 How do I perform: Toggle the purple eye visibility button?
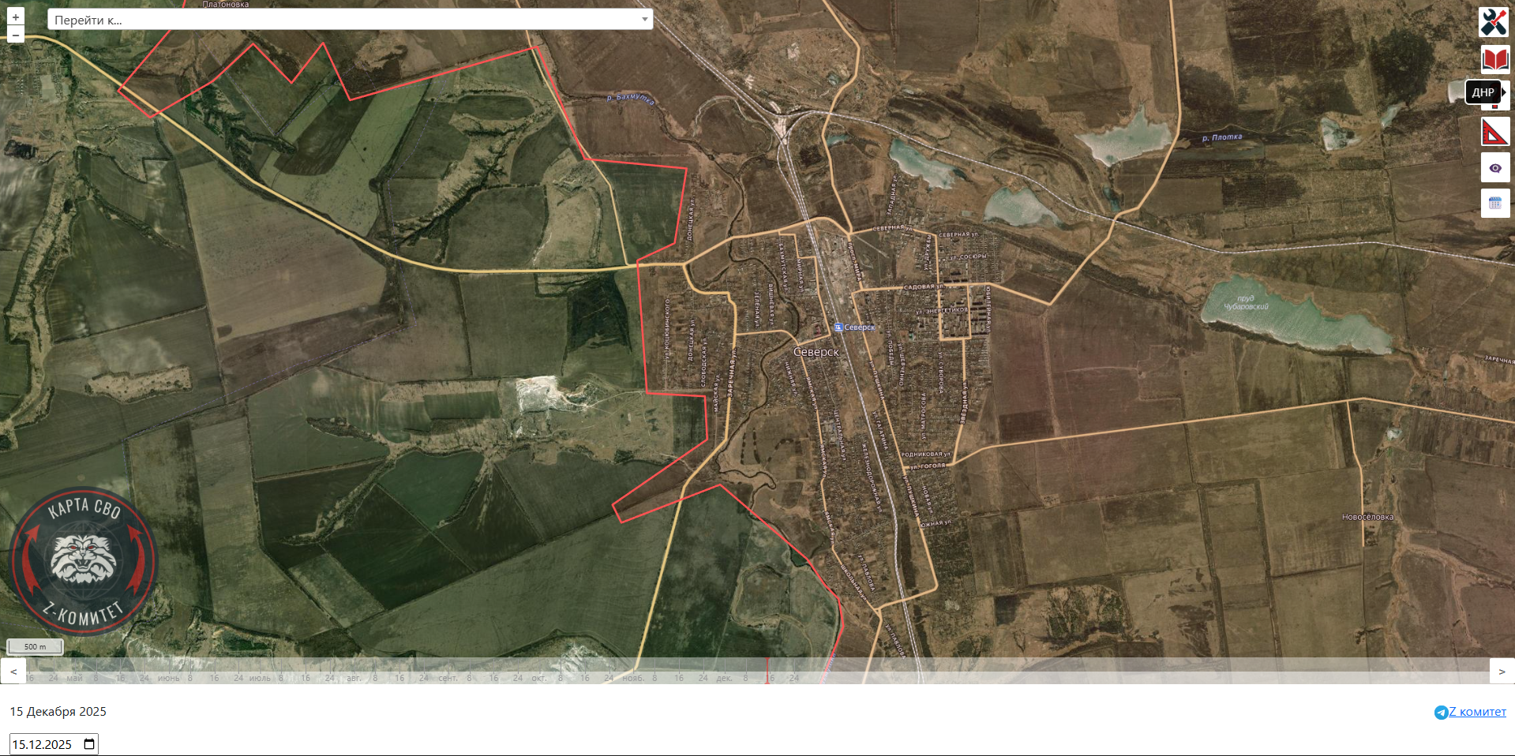click(1495, 168)
